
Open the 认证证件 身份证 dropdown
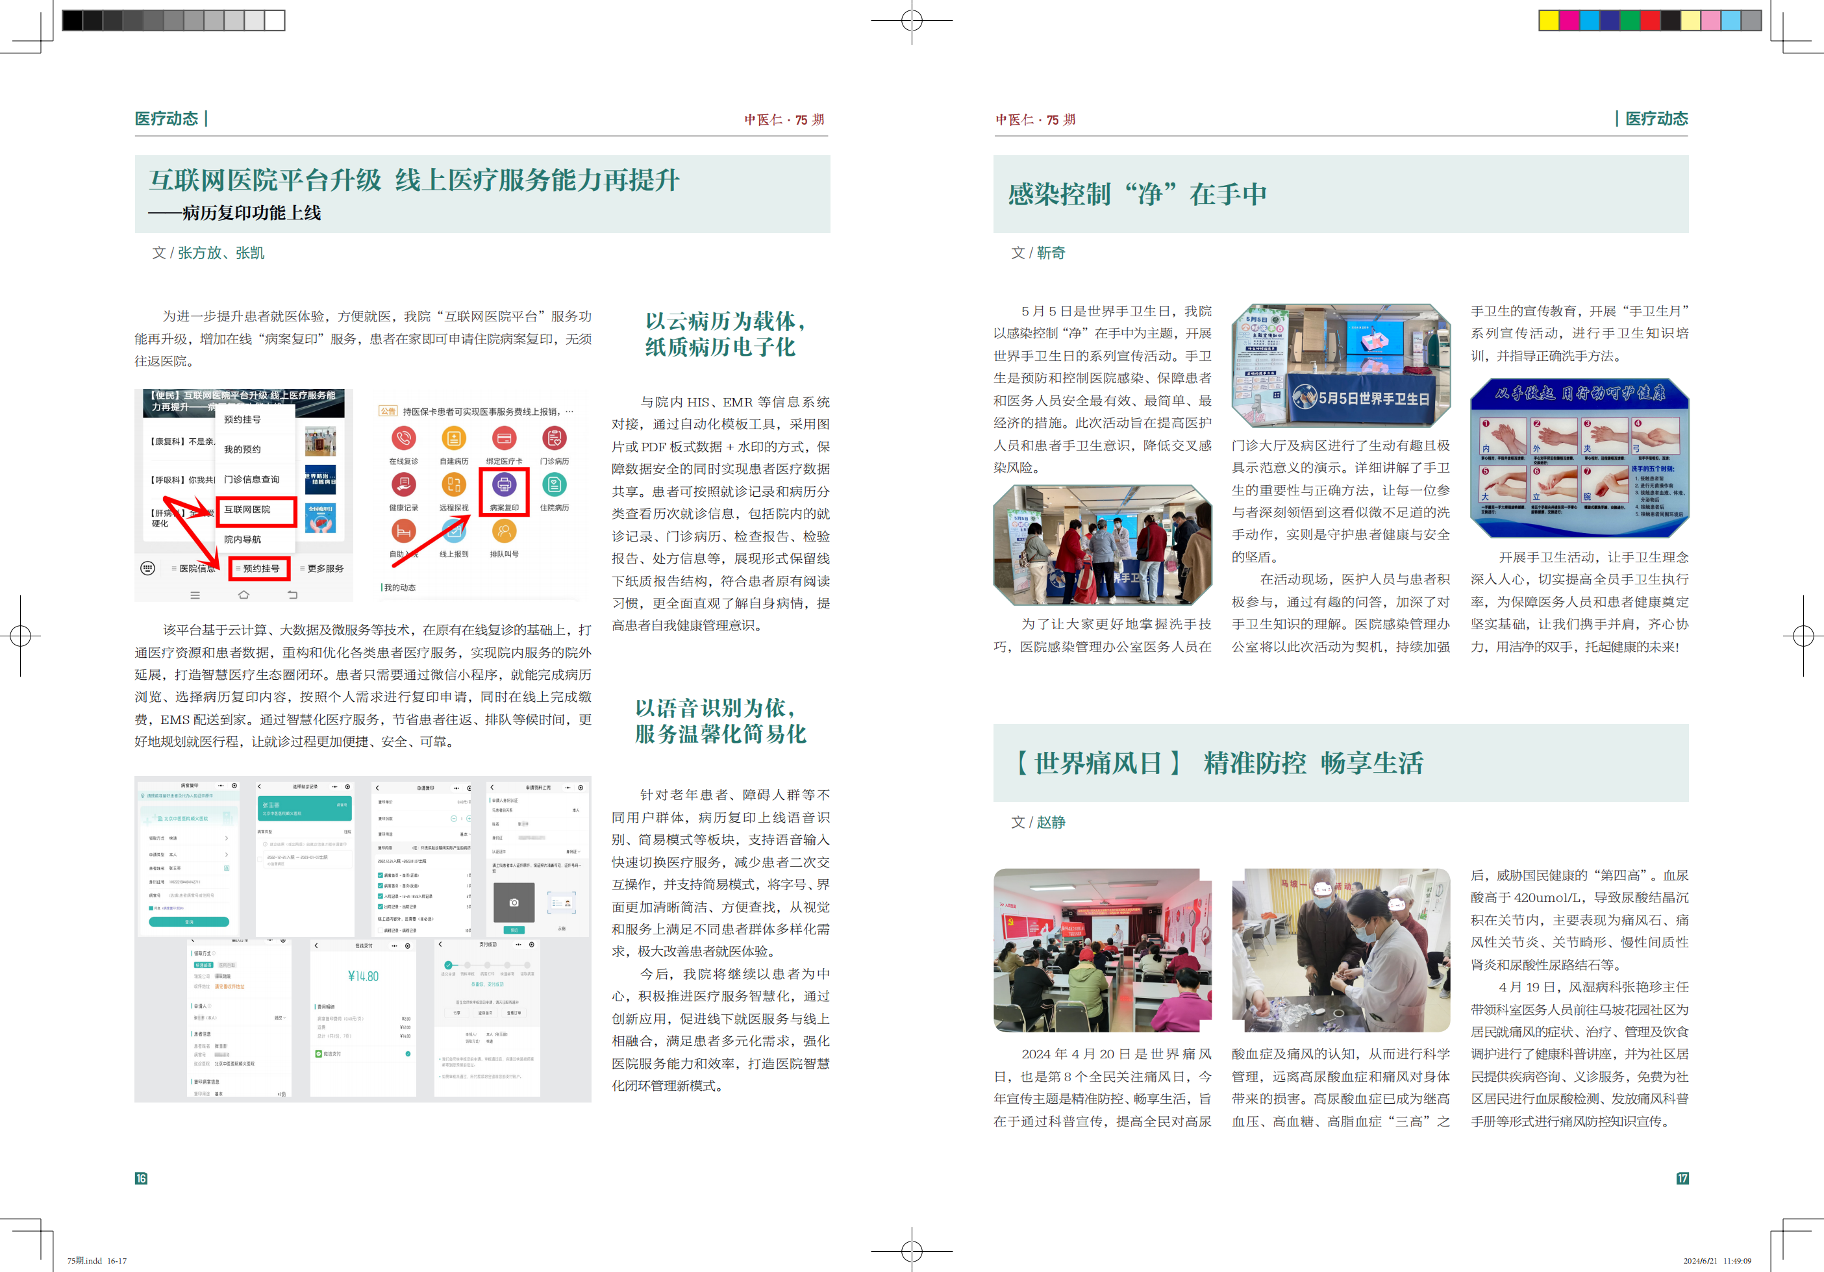(x=573, y=852)
